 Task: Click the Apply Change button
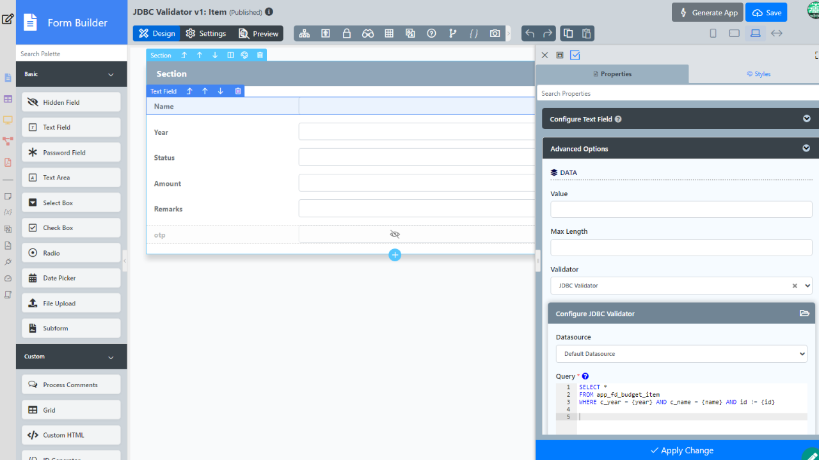(680, 450)
